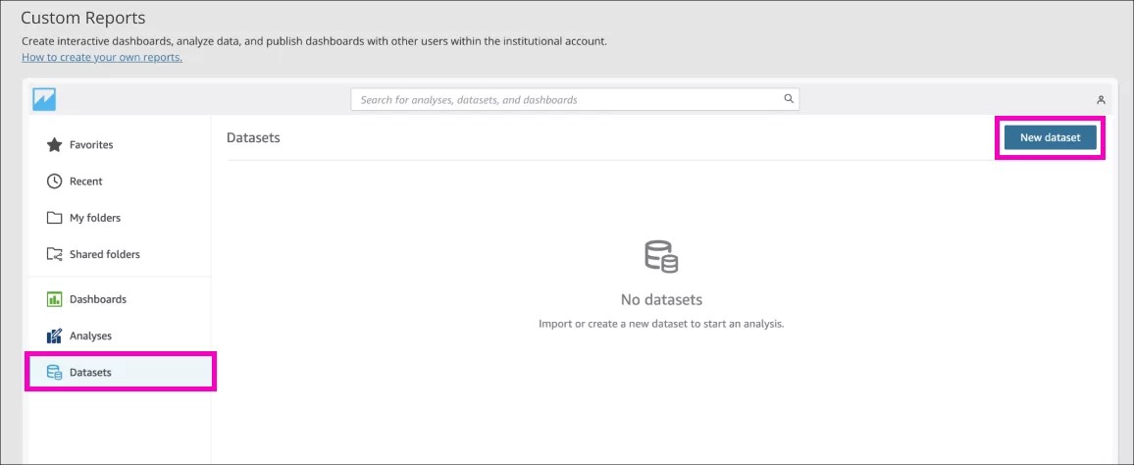Navigate to Shared folders text entry

tap(105, 254)
